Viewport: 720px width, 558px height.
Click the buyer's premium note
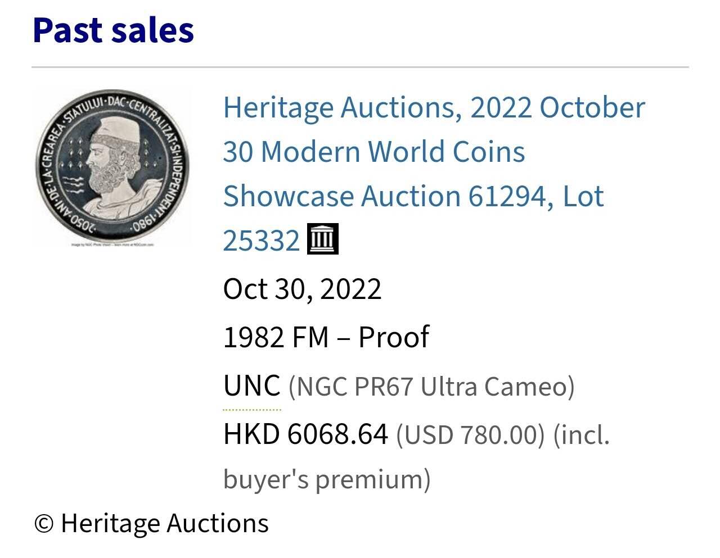(327, 479)
